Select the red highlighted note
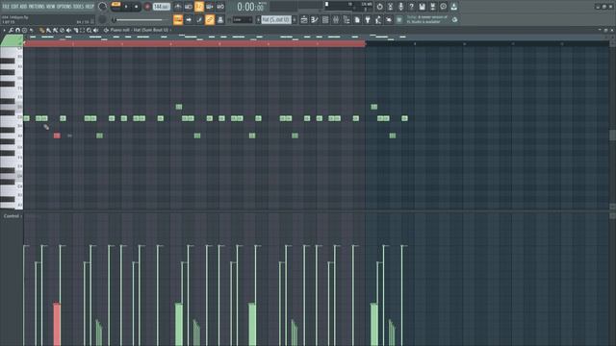Image resolution: width=616 pixels, height=346 pixels. click(x=57, y=136)
